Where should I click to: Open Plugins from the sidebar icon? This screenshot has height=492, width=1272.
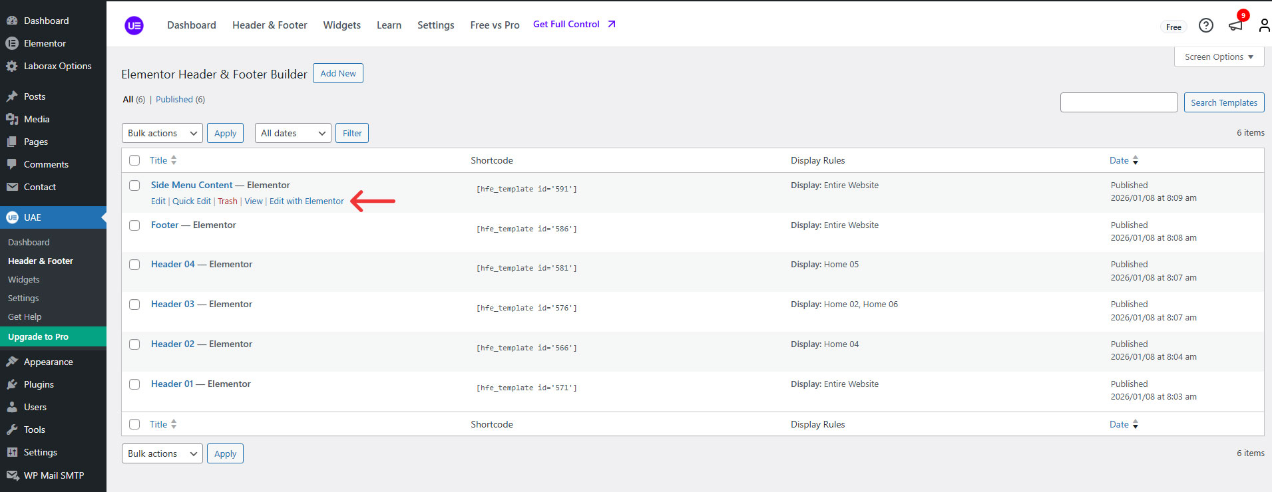(12, 384)
